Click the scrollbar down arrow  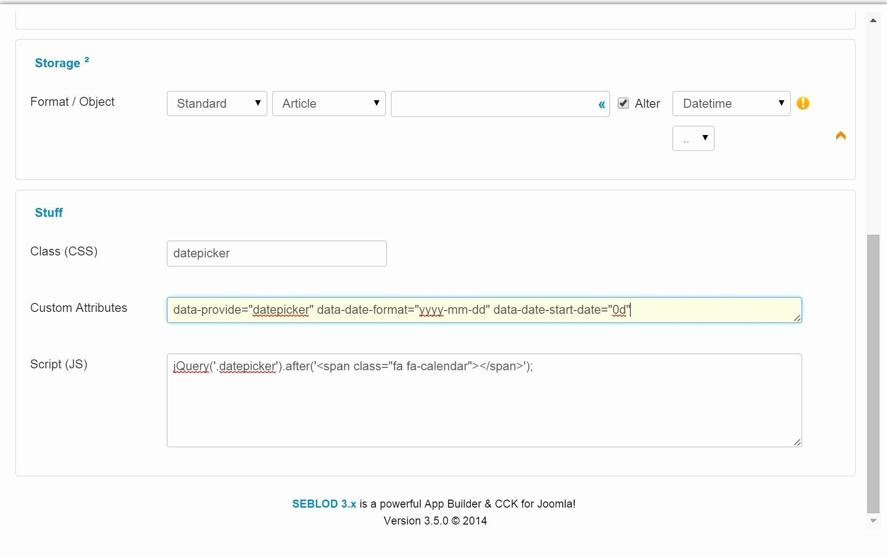tap(873, 521)
